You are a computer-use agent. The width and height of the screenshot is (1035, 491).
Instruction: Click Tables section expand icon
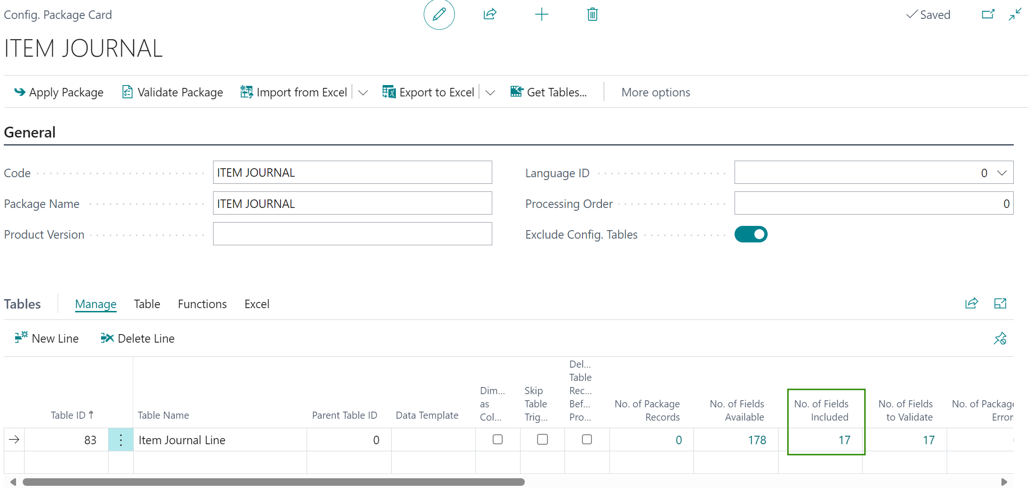coord(1000,303)
